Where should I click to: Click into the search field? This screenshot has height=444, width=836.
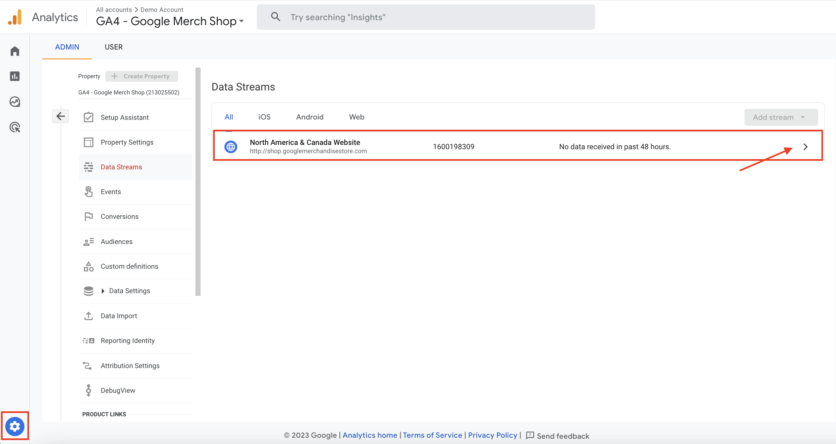[x=426, y=17]
